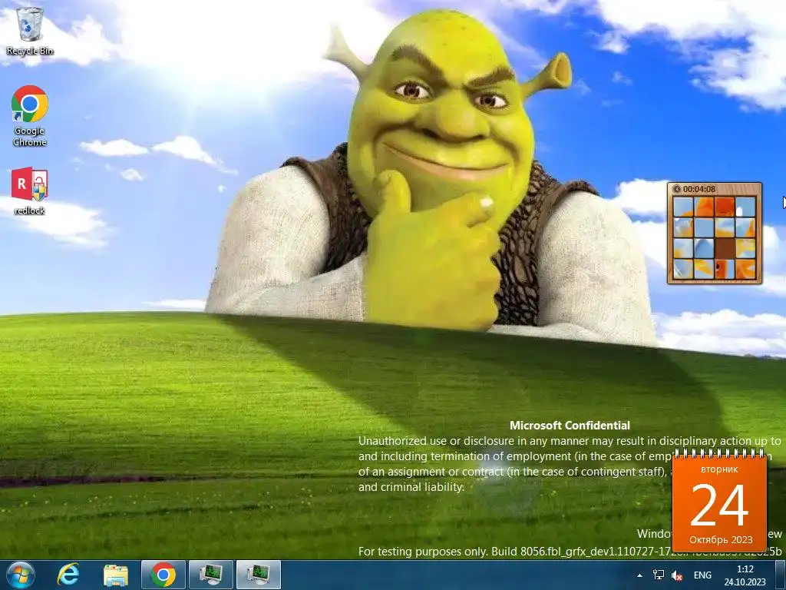The height and width of the screenshot is (590, 786).
Task: Switch input language via ENG indicator
Action: [x=702, y=575]
